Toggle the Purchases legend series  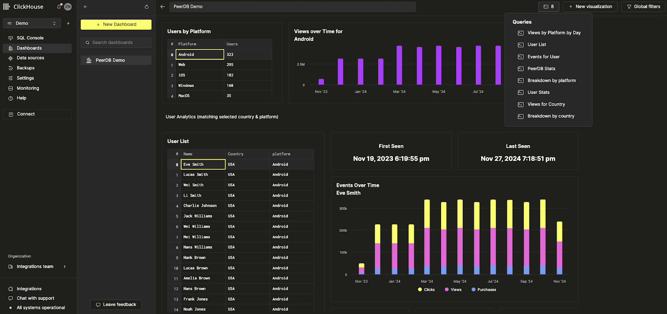484,289
